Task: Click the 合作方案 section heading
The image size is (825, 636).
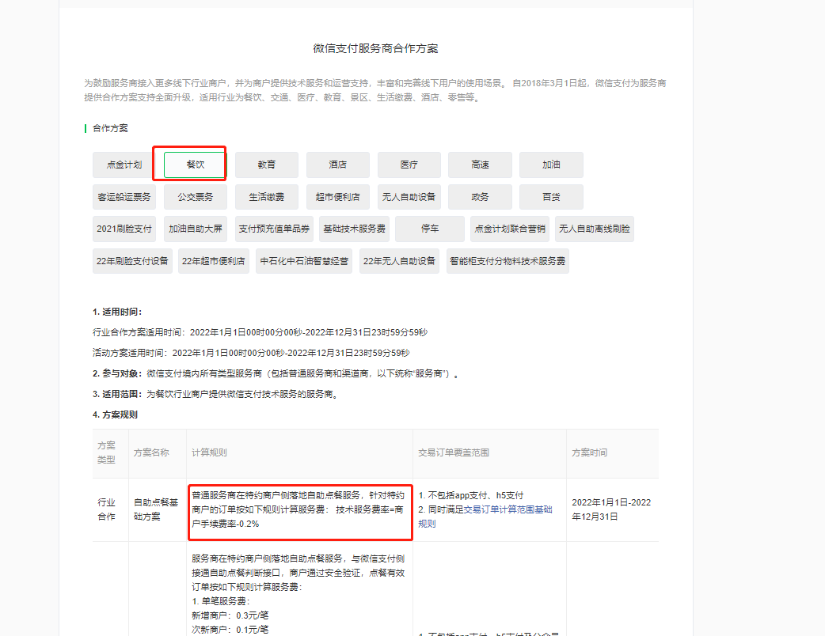Action: [x=110, y=128]
